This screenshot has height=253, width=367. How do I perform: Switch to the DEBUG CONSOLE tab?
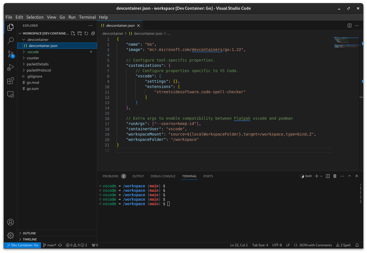click(163, 176)
